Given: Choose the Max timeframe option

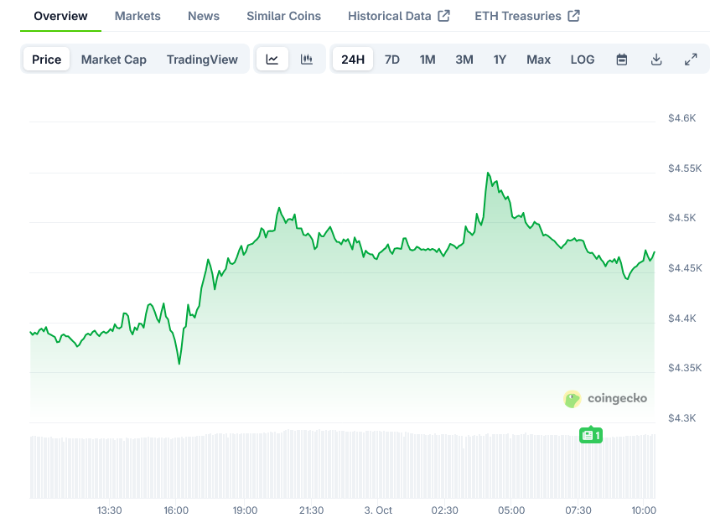Looking at the screenshot, I should pos(538,59).
